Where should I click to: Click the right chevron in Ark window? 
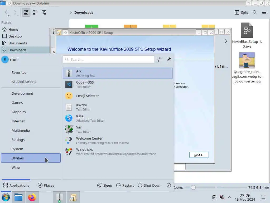(226, 41)
